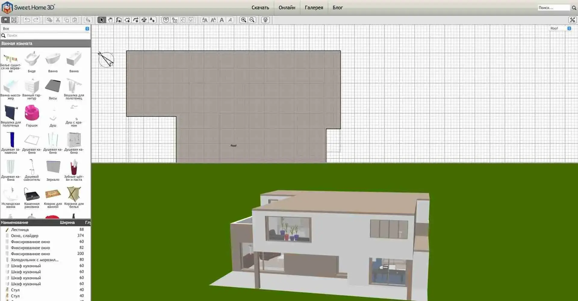Select the create dimensions tool

coord(144,20)
